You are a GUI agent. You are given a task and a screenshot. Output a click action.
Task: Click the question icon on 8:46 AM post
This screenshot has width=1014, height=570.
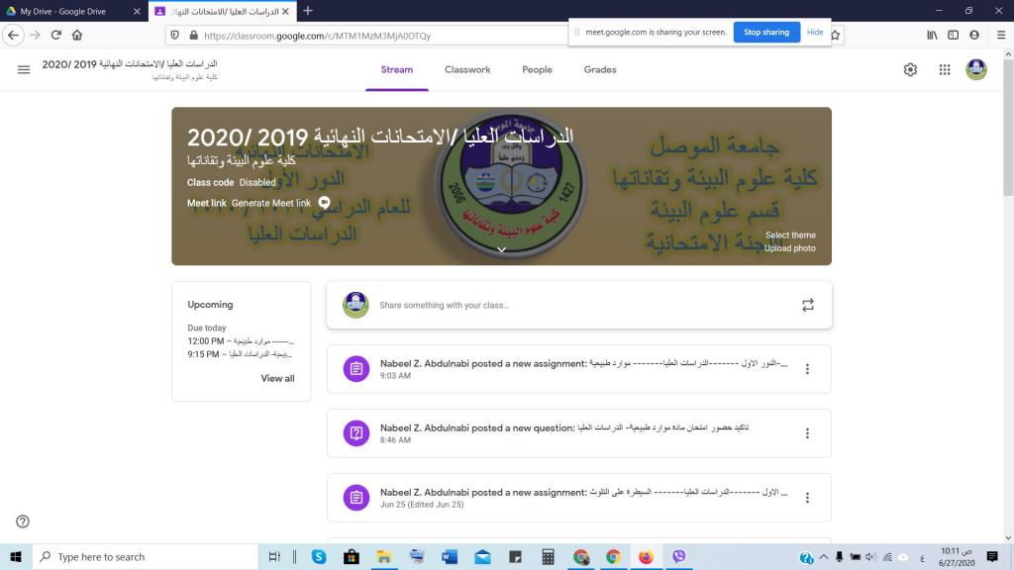[355, 433]
